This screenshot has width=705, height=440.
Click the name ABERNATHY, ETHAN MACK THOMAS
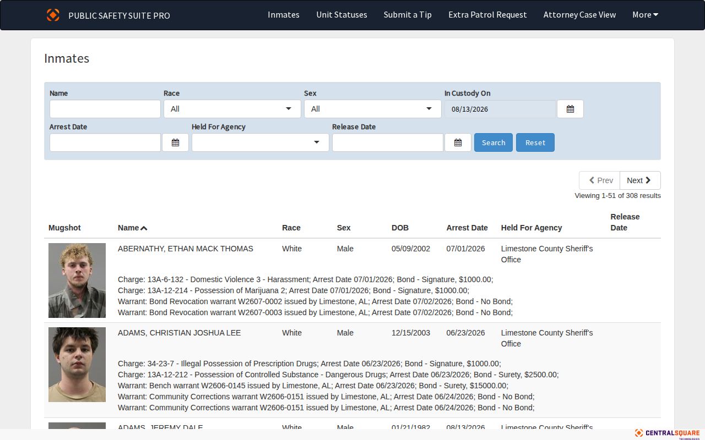pyautogui.click(x=186, y=249)
